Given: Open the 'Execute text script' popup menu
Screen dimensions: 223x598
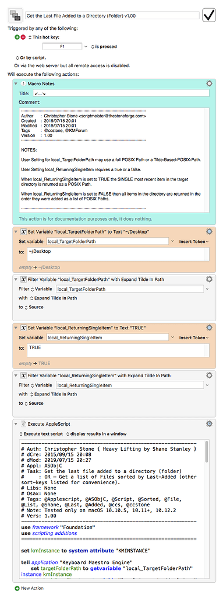Looking at the screenshot, I should pos(41,434).
